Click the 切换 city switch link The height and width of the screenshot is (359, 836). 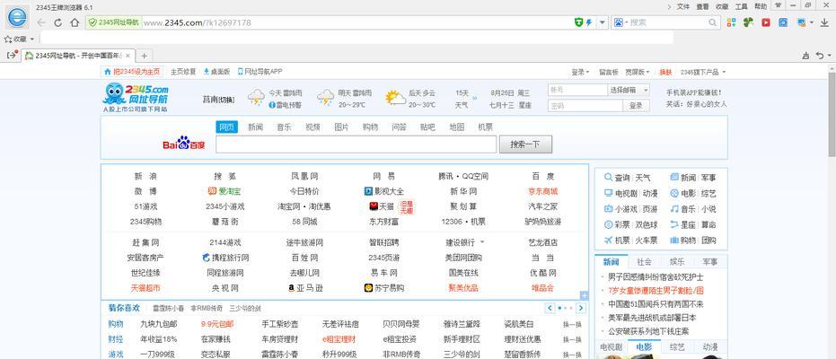[226, 100]
